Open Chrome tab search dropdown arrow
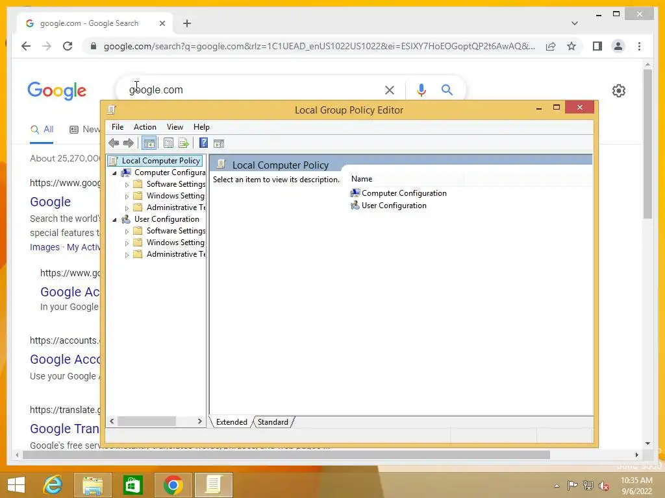The image size is (665, 498). (x=575, y=23)
